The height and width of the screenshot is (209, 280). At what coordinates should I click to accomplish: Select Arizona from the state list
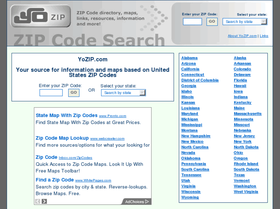(x=189, y=64)
